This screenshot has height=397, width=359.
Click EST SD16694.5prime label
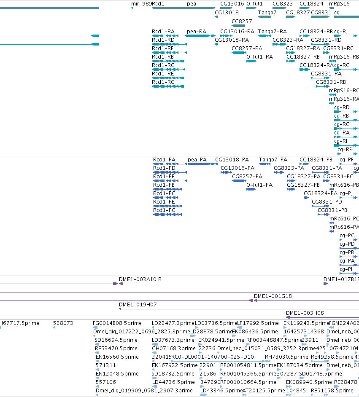click(116, 340)
